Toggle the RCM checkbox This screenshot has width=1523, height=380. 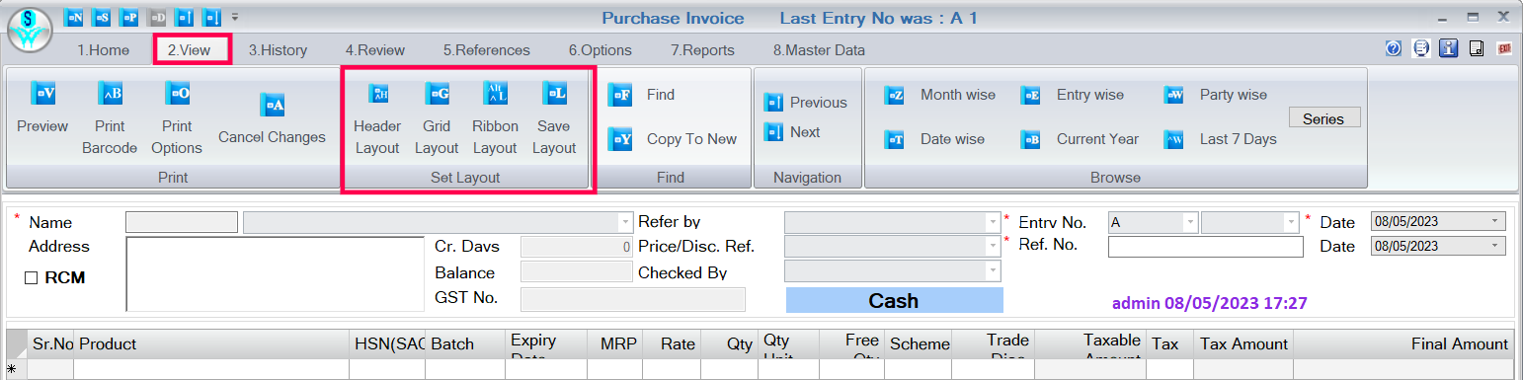pos(31,278)
